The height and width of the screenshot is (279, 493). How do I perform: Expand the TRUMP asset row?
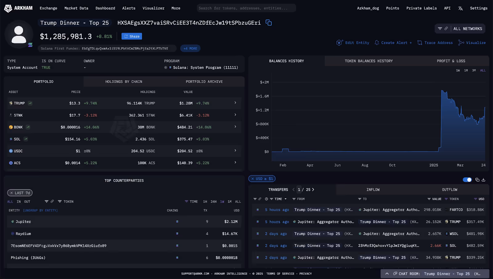pyautogui.click(x=235, y=103)
